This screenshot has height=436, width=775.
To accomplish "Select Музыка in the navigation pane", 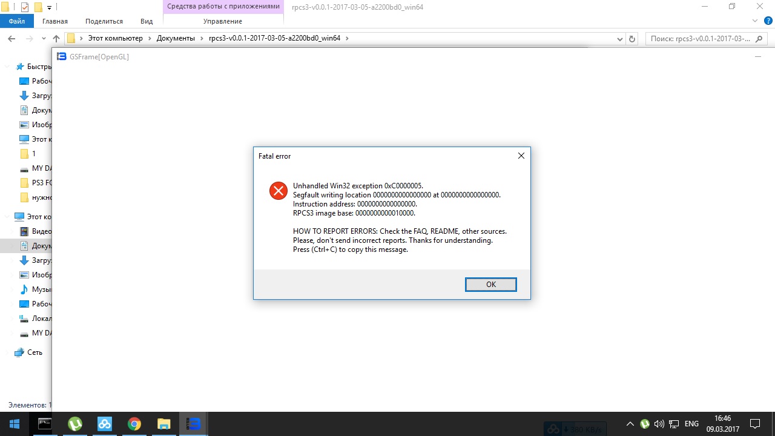I will pos(36,289).
